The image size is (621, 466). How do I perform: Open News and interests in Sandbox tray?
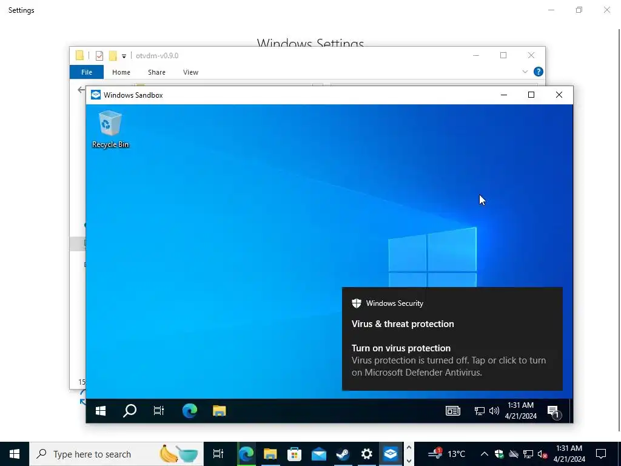pyautogui.click(x=452, y=411)
